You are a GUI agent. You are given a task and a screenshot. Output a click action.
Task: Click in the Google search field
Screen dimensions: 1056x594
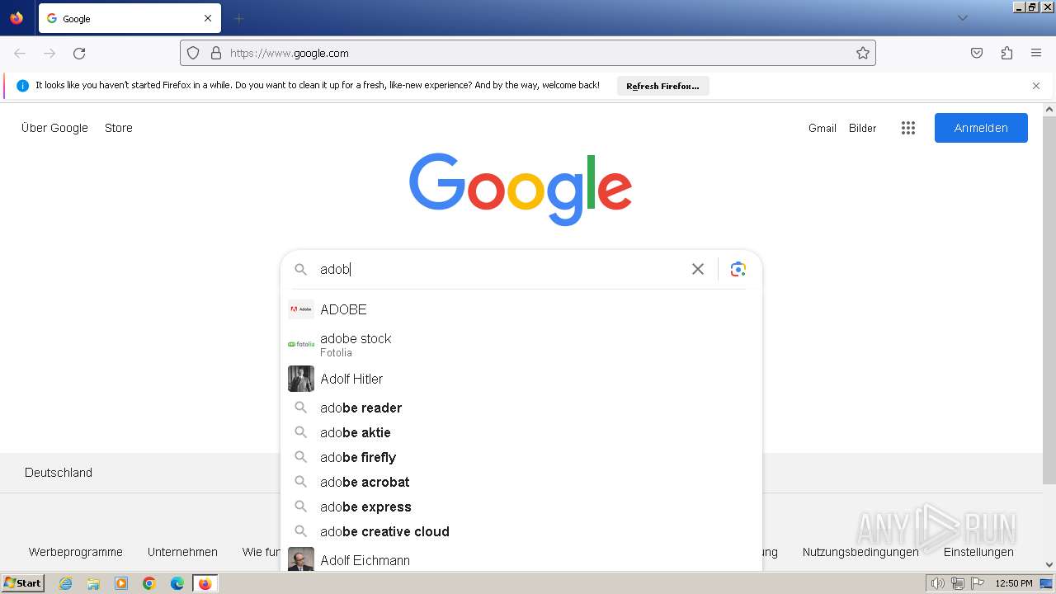[502, 269]
